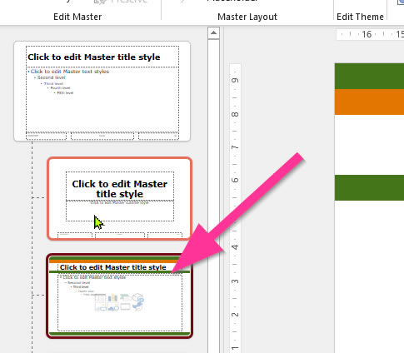Select the top green bar on slide
The image size is (404, 353).
369,76
